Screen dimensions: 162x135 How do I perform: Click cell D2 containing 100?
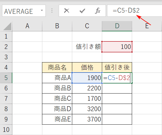[x=117, y=47]
